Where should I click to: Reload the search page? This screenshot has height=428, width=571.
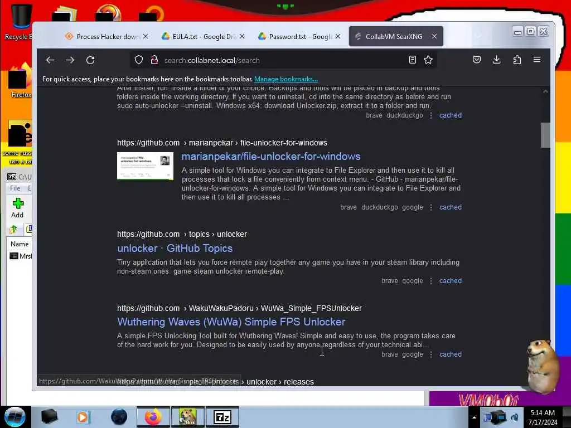point(90,60)
